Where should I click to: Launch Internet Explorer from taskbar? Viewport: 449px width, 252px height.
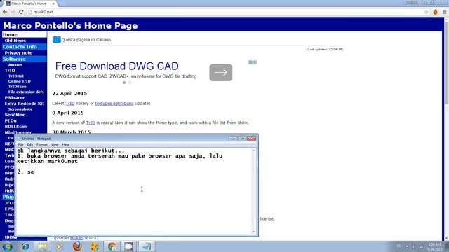click(25, 246)
